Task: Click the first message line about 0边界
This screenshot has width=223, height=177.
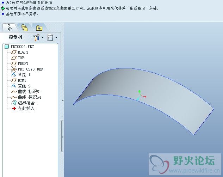Action: coord(29,2)
